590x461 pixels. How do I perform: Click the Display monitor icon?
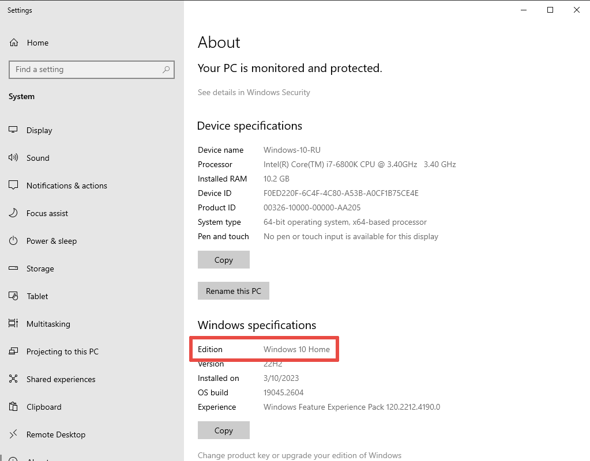(13, 130)
